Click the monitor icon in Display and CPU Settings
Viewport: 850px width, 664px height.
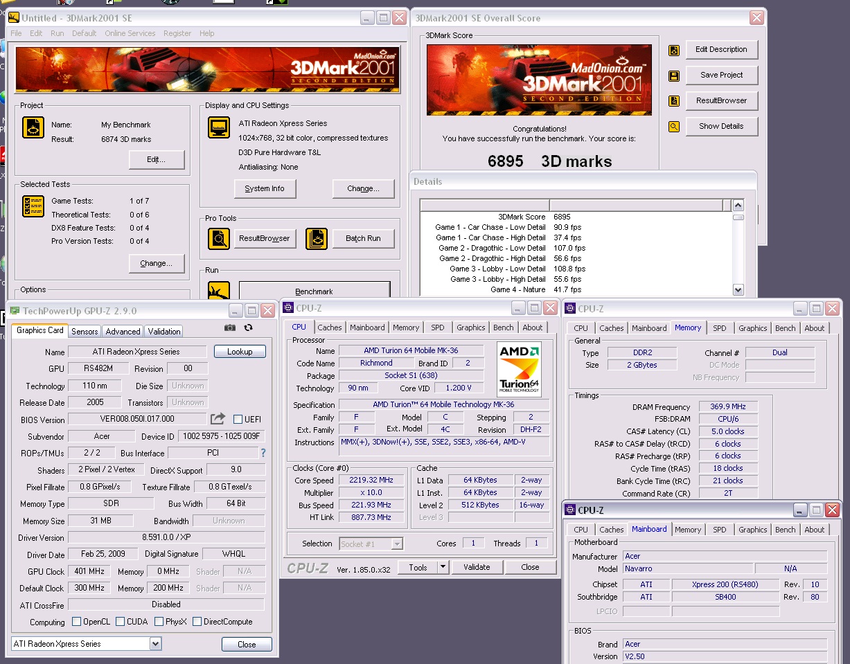[x=219, y=127]
